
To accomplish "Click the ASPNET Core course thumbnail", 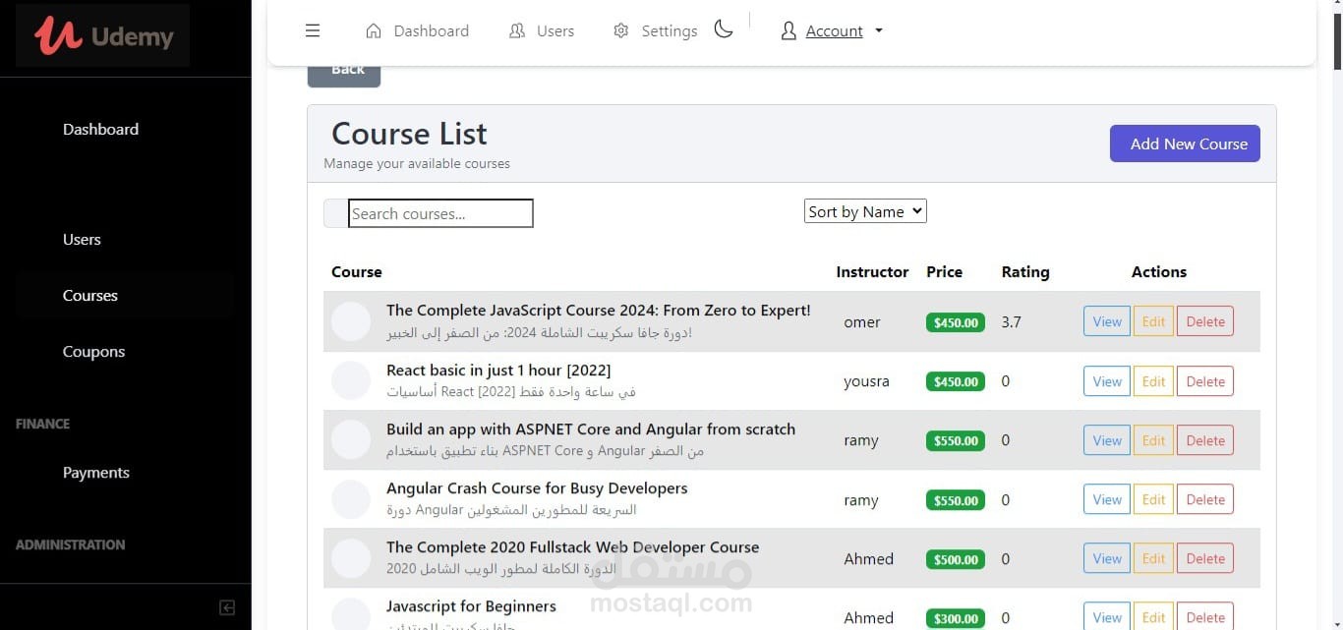I will [351, 440].
